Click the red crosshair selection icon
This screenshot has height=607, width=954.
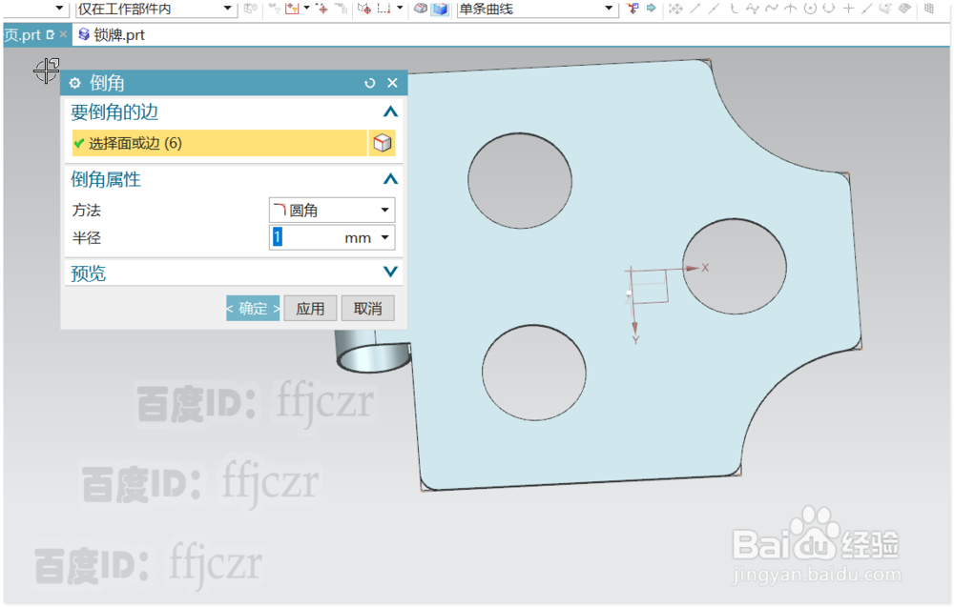[x=322, y=9]
